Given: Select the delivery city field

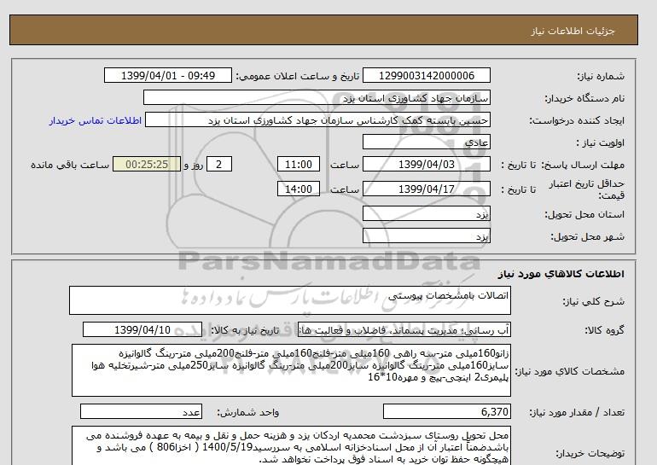Looking at the screenshot, I should (x=426, y=235).
